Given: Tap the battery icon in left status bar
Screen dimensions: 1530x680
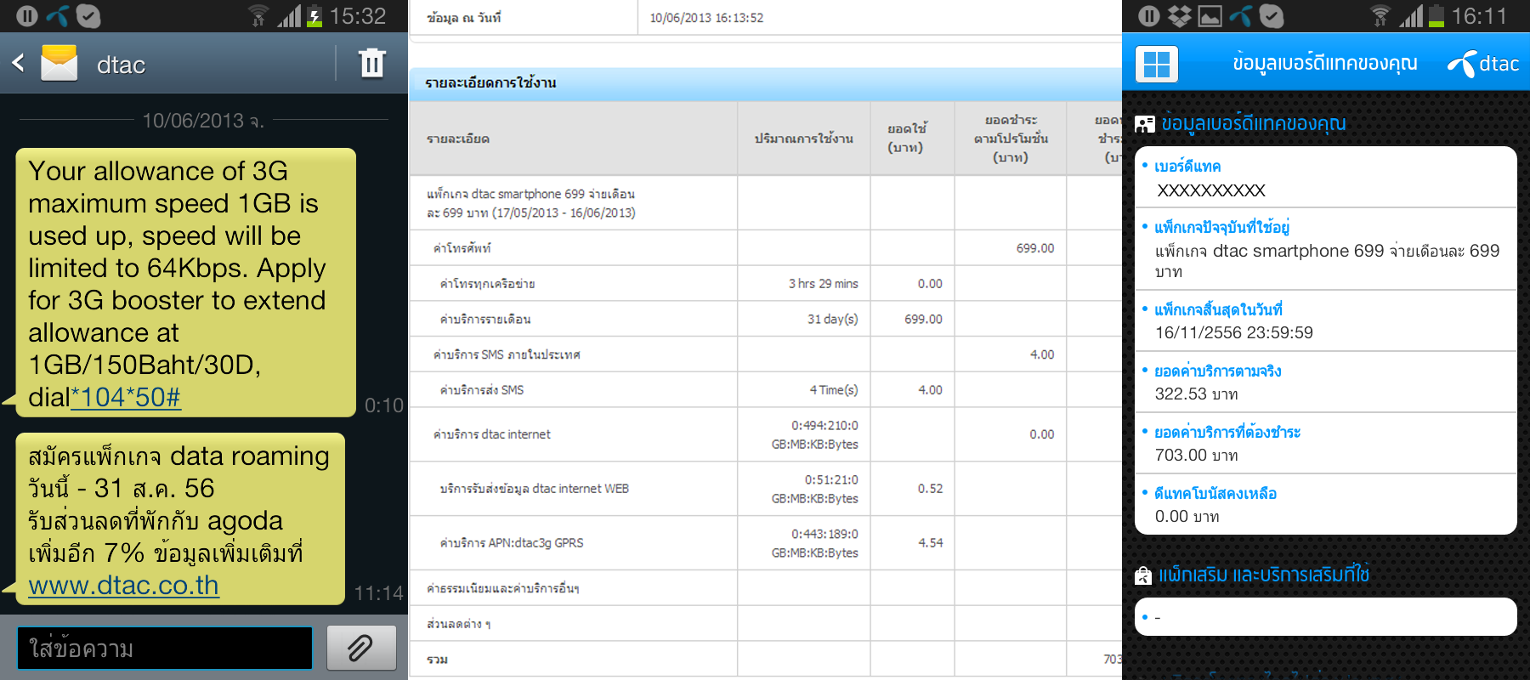Looking at the screenshot, I should (x=314, y=15).
